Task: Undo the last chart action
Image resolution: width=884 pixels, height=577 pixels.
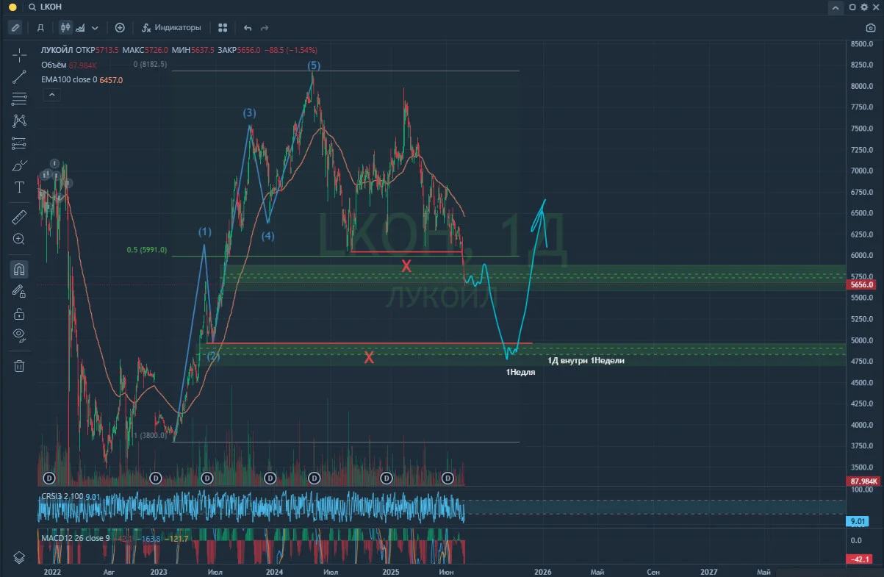Action: 248,27
